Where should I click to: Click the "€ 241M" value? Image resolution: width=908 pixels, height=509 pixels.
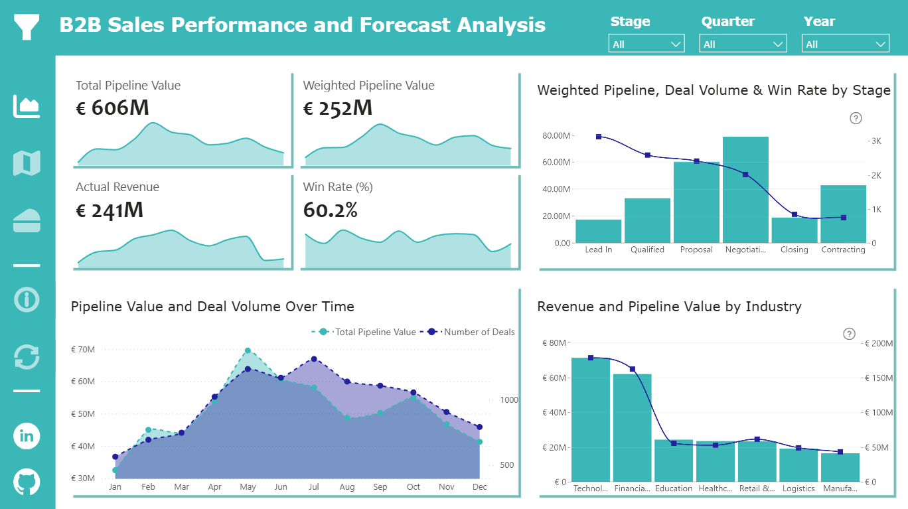coord(110,210)
